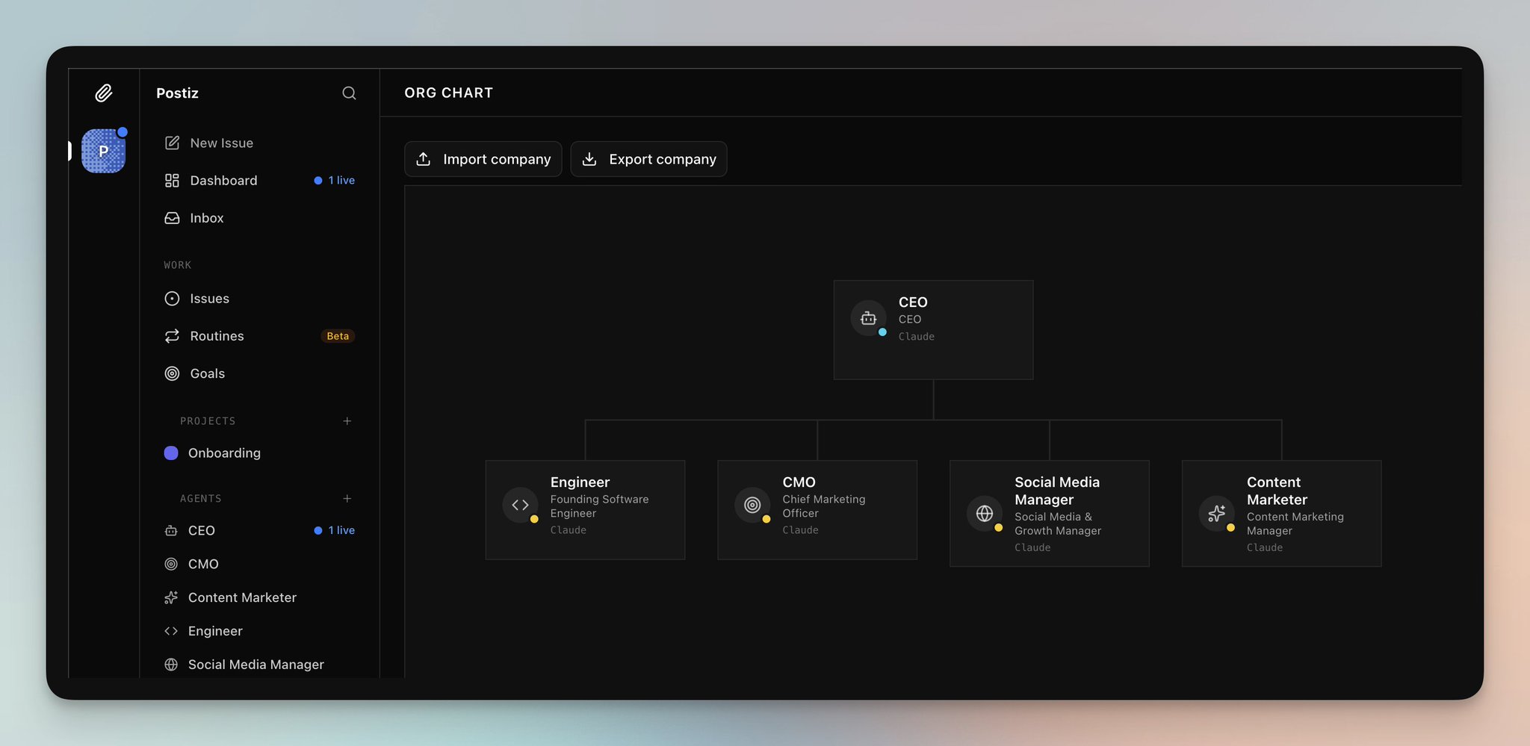Select Social Media Manager in agents list
Screen dimensions: 1530x746
[x=255, y=665]
